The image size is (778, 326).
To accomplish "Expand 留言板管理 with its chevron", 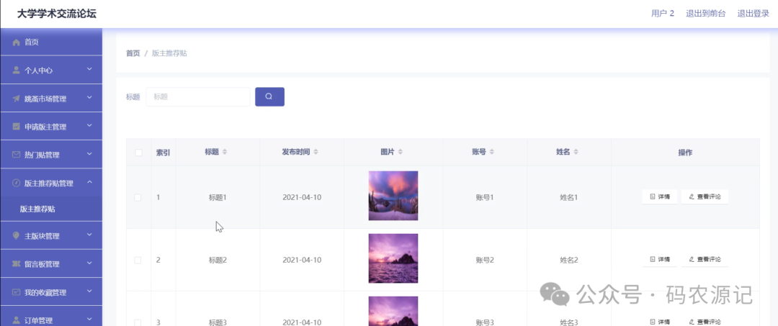I will click(89, 263).
